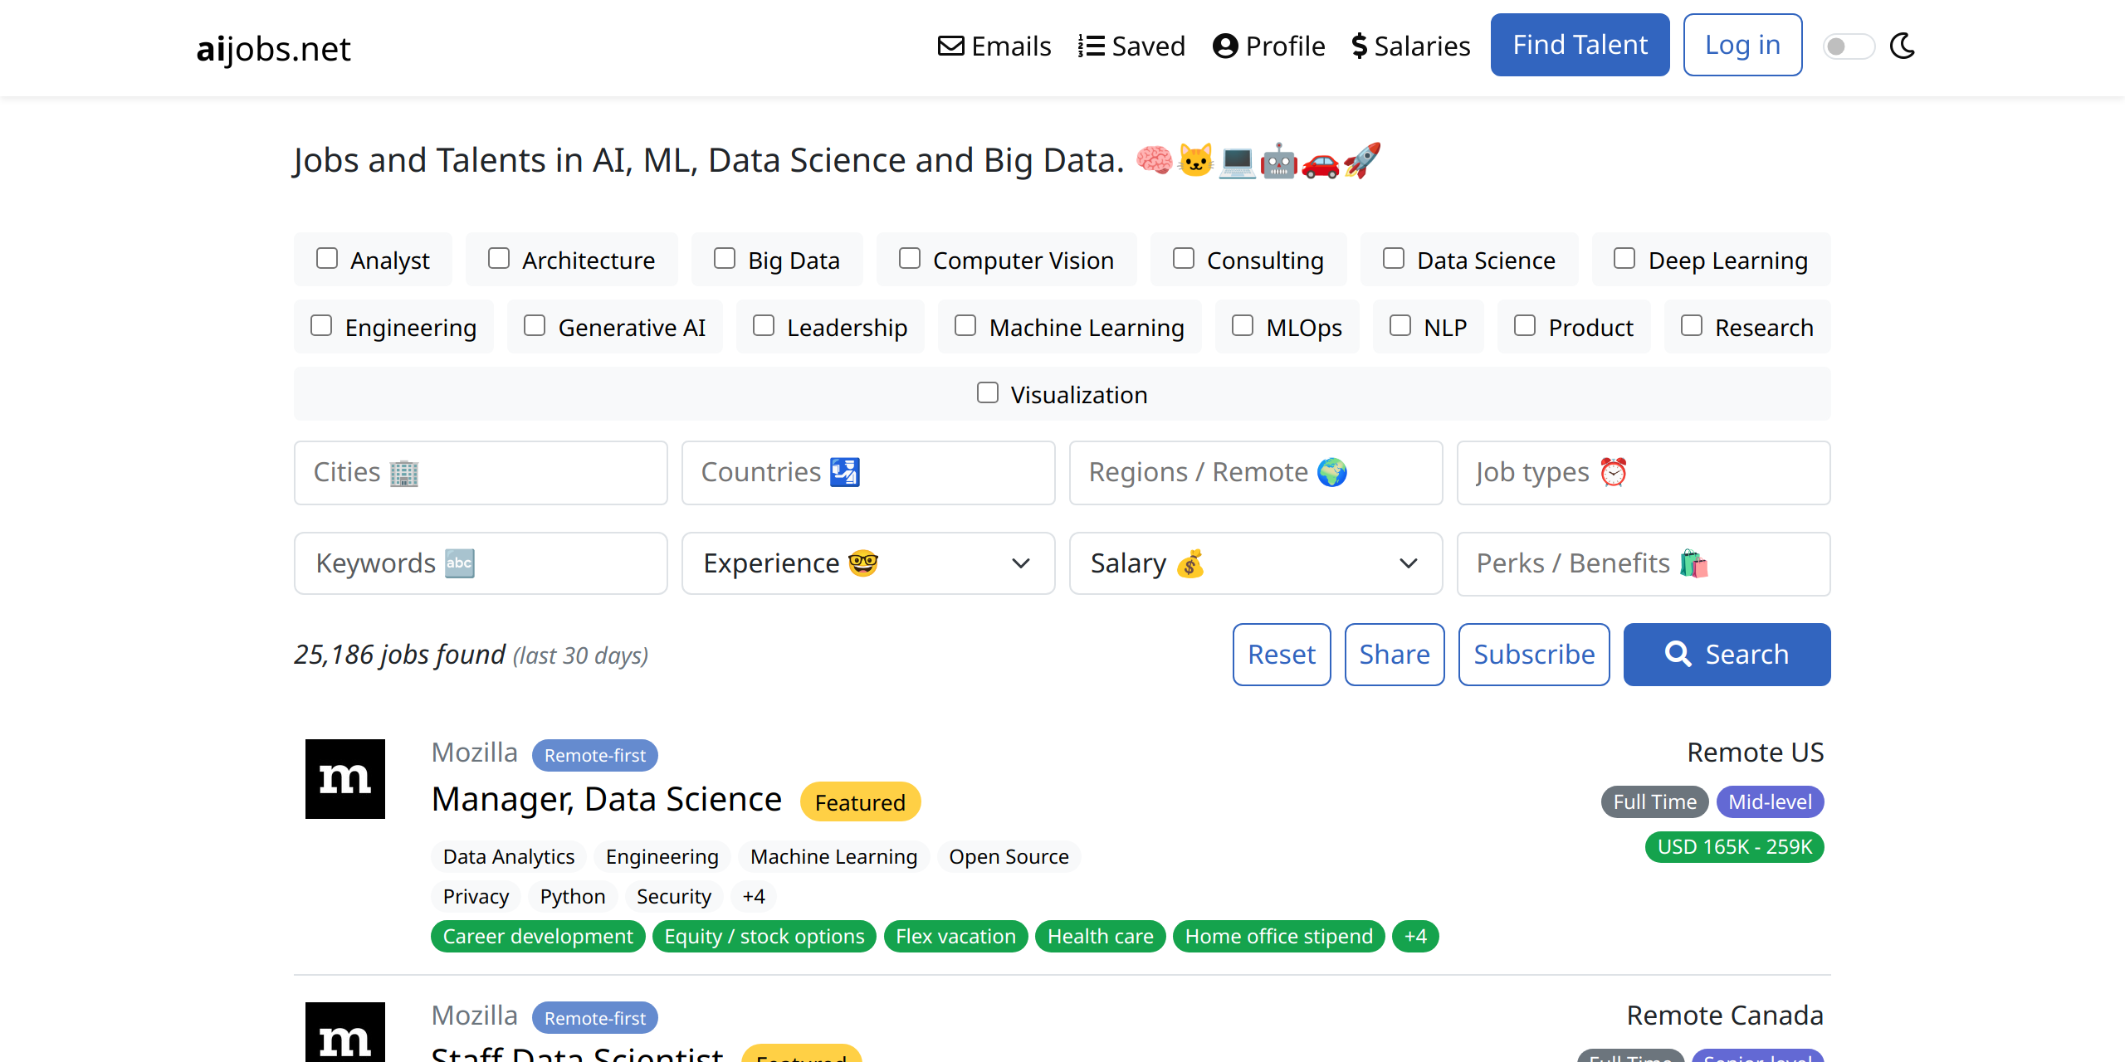The image size is (2125, 1062).
Task: Click the Equity / stock options perk badge
Action: pos(765,936)
